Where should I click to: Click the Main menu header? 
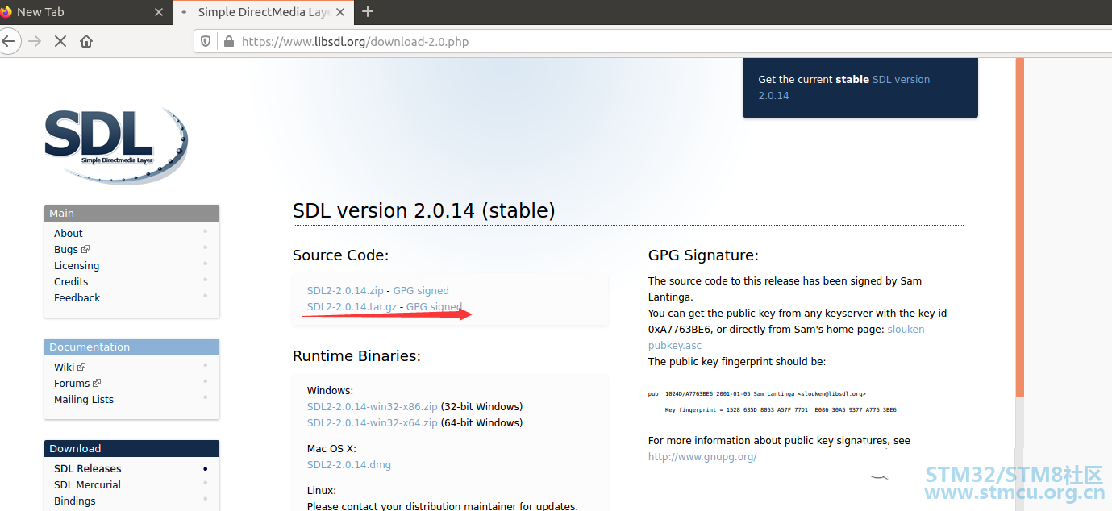[131, 213]
